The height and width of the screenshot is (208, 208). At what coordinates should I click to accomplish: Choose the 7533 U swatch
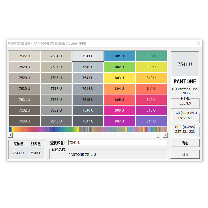(24, 121)
